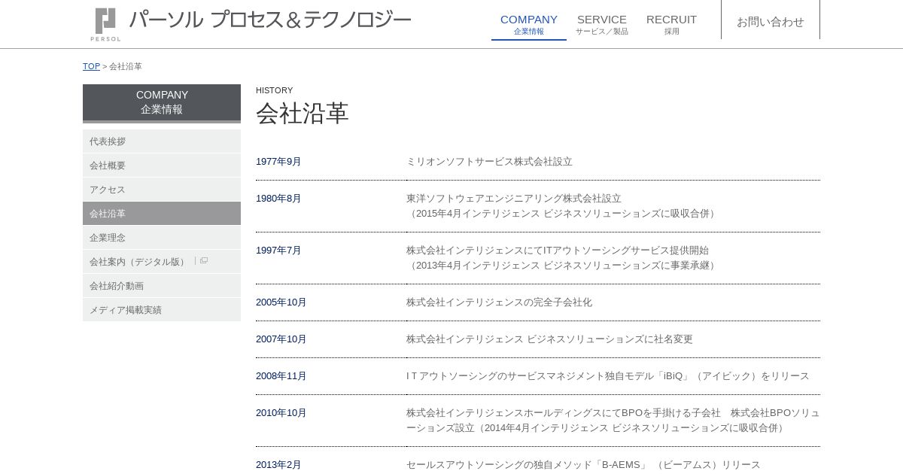Open 会社紹介動画 sidebar page
Image resolution: width=903 pixels, height=474 pixels.
tap(162, 286)
